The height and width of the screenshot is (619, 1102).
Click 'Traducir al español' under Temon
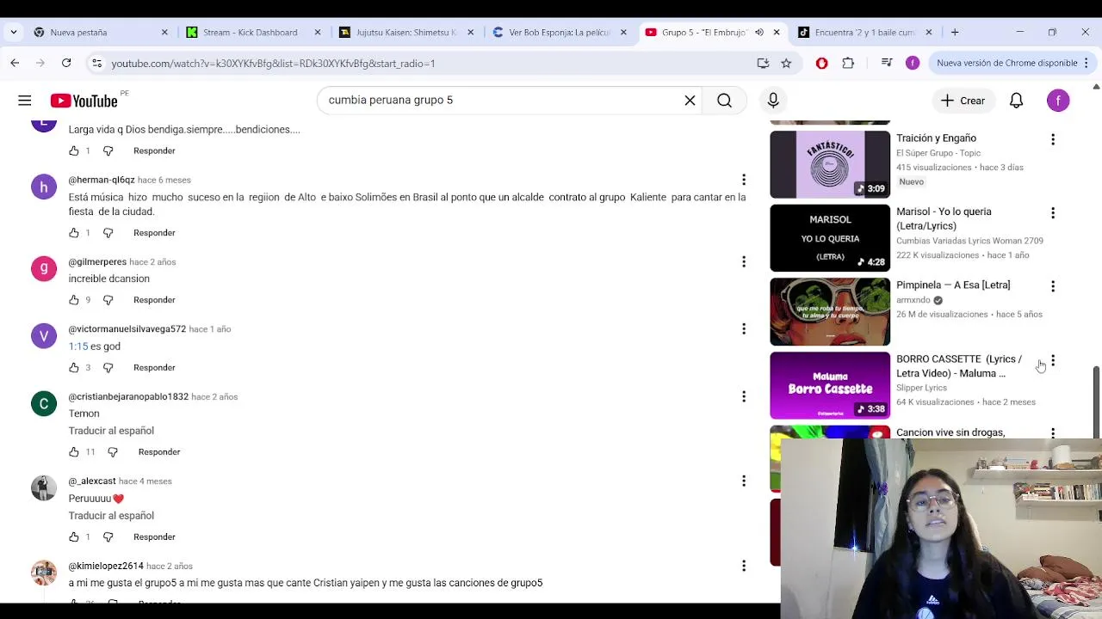[x=111, y=431]
